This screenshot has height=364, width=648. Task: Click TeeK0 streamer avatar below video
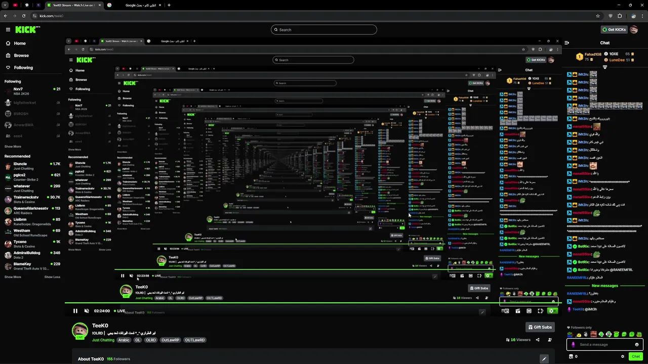pyautogui.click(x=79, y=331)
